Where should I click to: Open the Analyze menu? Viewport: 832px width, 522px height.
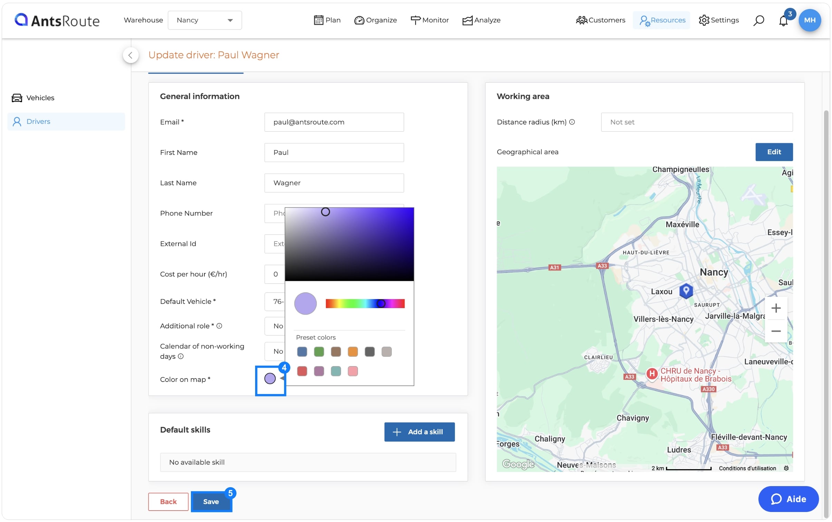pyautogui.click(x=481, y=20)
